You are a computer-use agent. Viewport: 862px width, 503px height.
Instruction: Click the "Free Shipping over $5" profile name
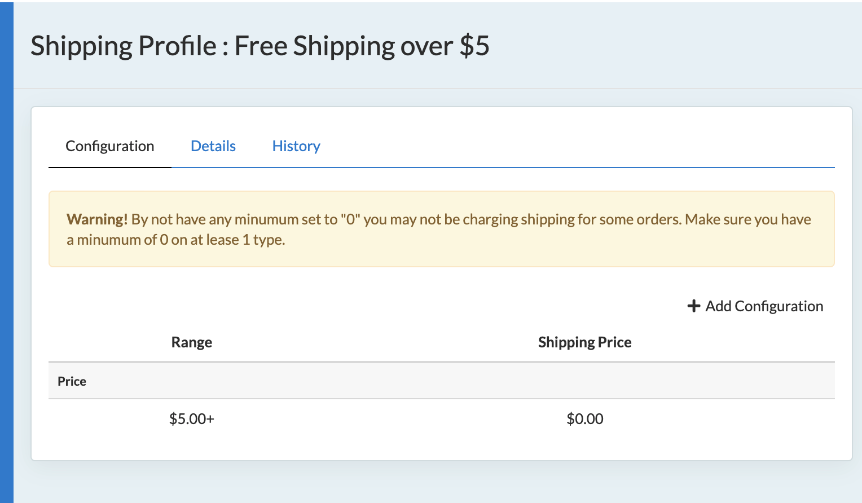(362, 46)
